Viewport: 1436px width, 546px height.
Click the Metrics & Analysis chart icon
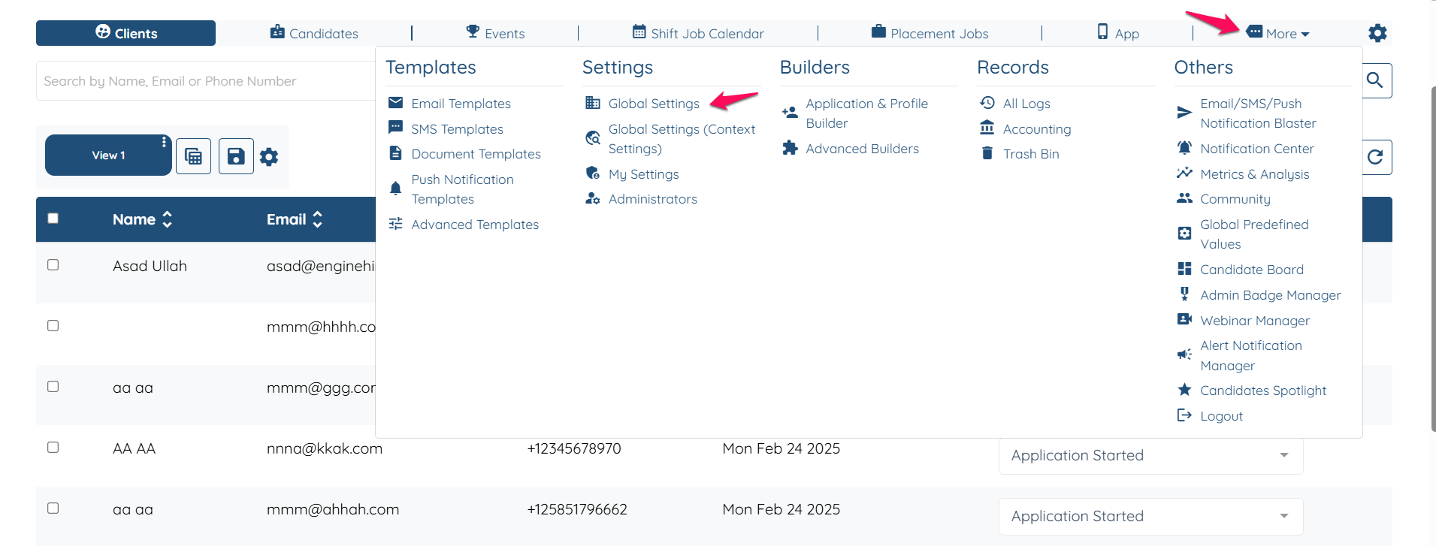(1184, 173)
